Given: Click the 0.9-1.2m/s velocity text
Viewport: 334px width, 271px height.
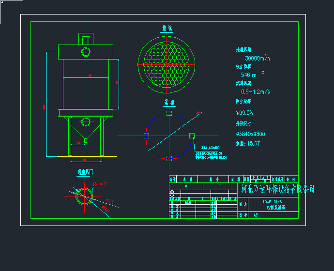Looking at the screenshot, I should [x=255, y=91].
